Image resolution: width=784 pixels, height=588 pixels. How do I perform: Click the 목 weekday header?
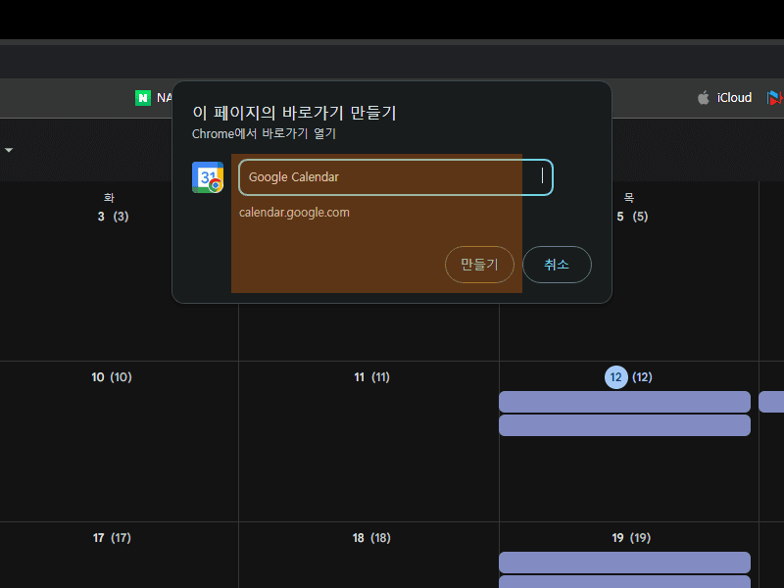coord(629,198)
